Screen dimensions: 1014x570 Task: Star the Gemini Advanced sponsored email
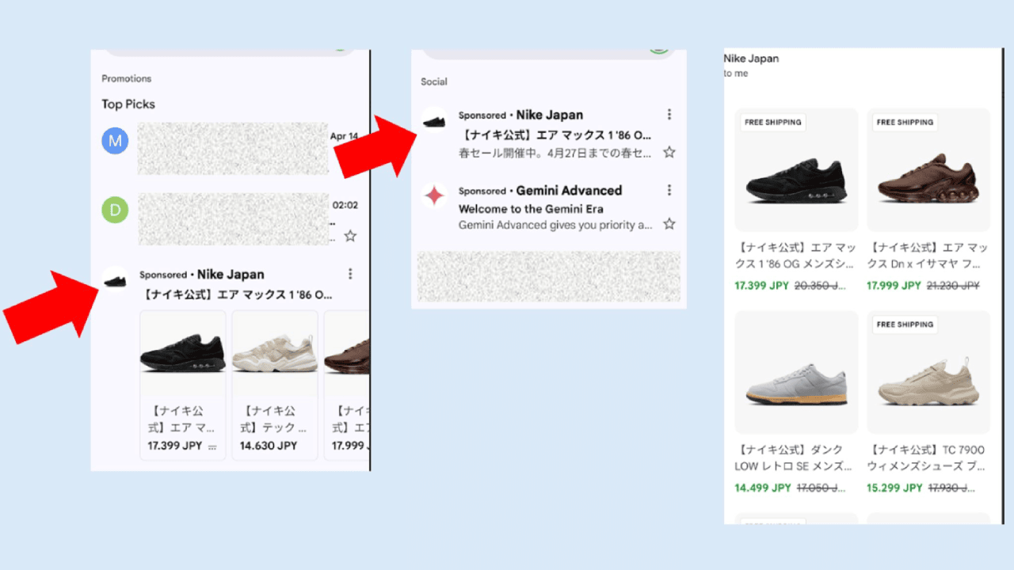(x=669, y=224)
